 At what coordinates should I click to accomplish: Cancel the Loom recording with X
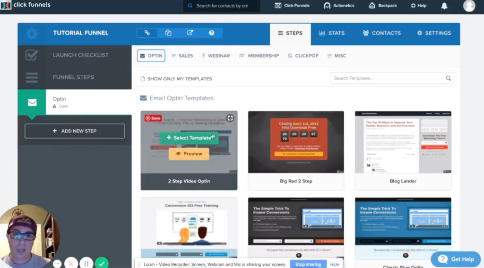(x=71, y=263)
